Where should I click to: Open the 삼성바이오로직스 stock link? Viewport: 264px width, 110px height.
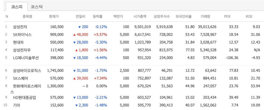27,70
